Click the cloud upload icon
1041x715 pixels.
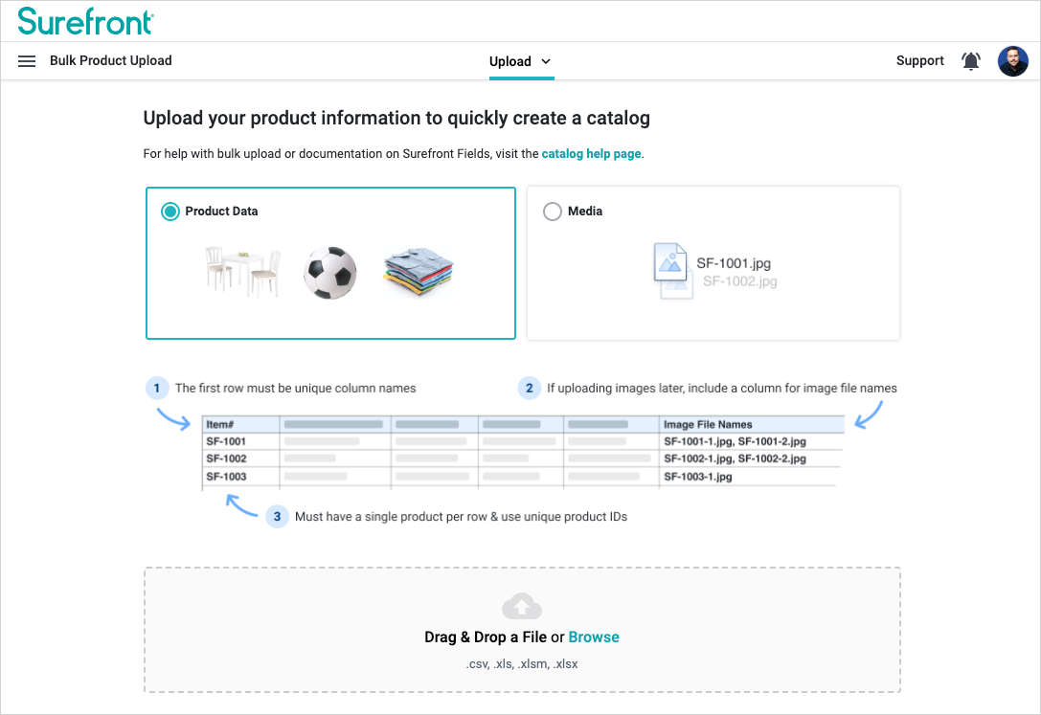click(521, 606)
